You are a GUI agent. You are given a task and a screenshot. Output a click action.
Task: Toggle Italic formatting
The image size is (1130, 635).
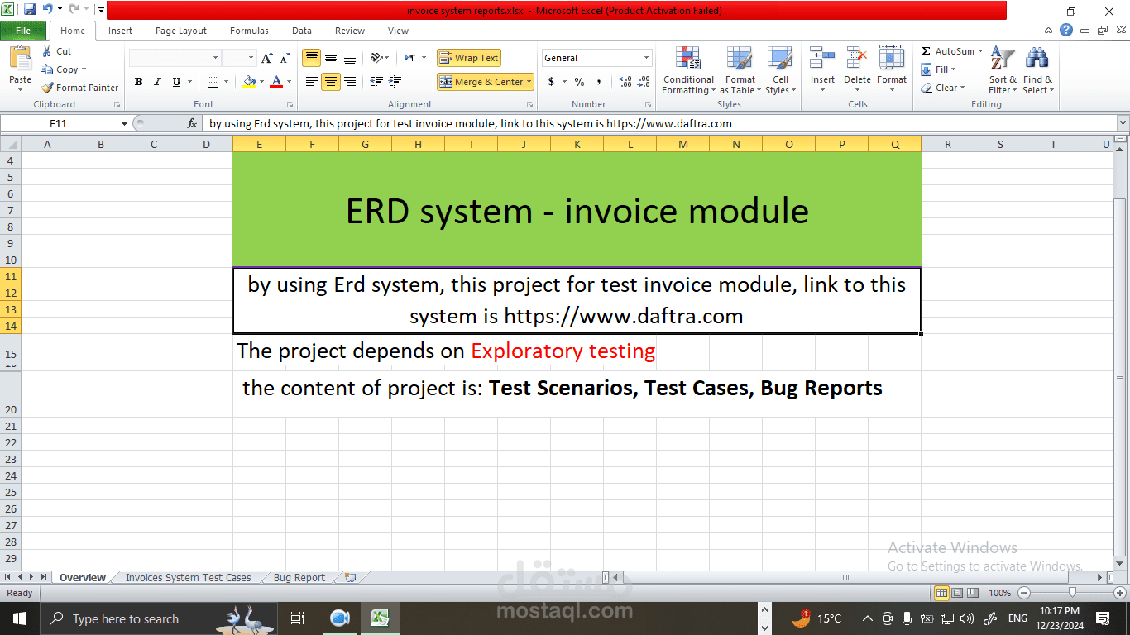156,83
